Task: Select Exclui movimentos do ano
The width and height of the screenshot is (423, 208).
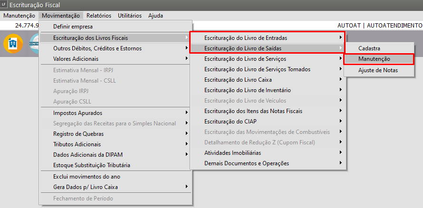Action: [87, 176]
